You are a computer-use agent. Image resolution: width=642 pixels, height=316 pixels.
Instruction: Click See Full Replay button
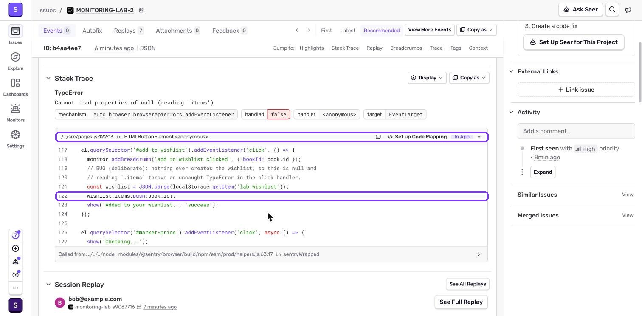click(x=461, y=302)
